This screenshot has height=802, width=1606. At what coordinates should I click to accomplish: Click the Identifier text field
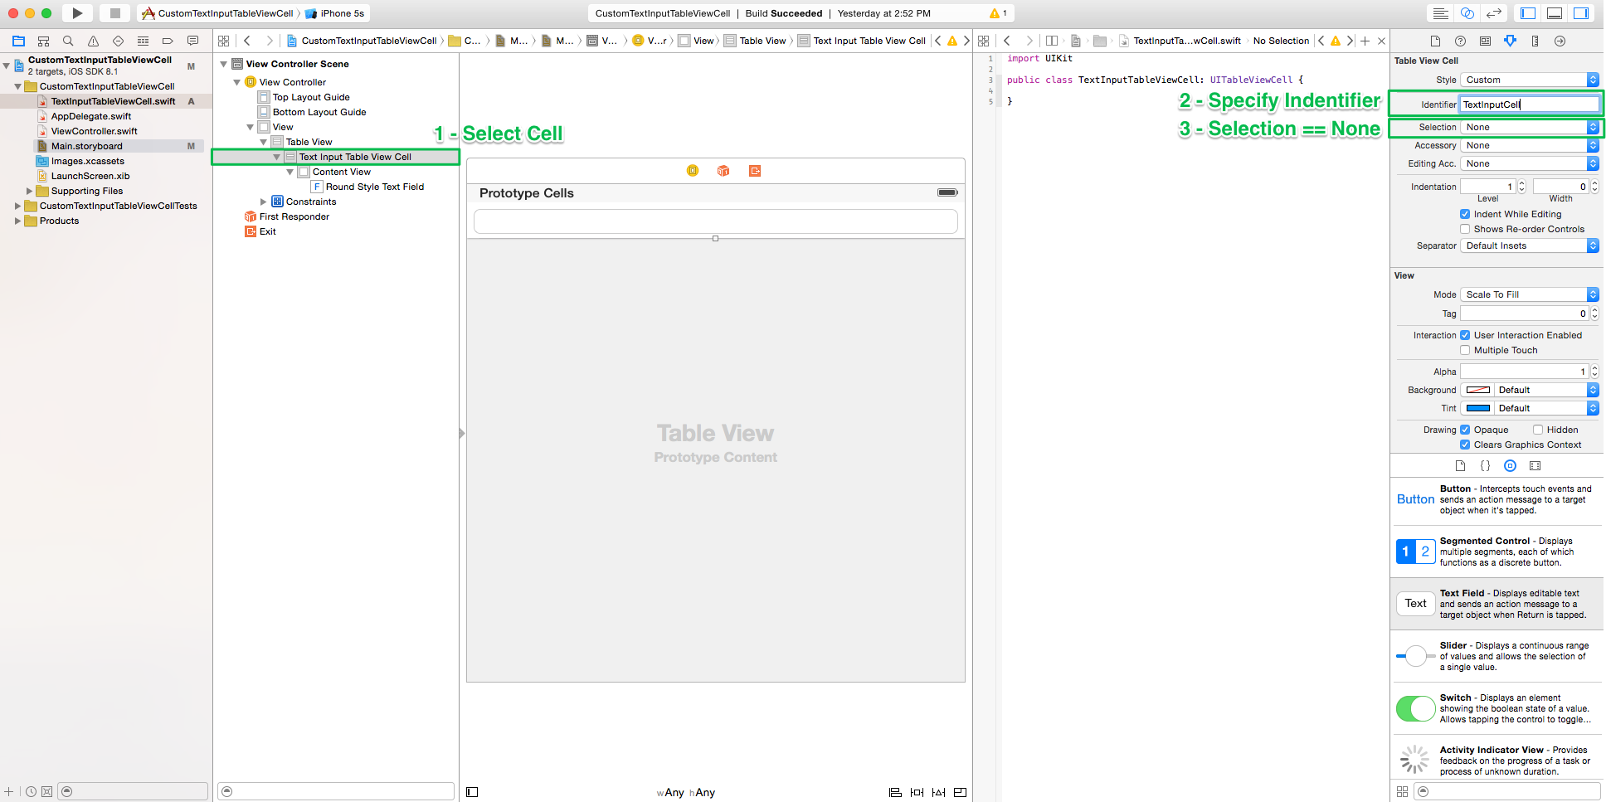tap(1528, 105)
